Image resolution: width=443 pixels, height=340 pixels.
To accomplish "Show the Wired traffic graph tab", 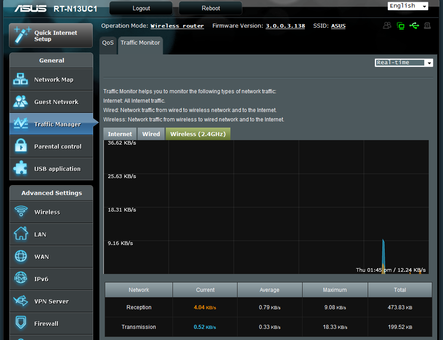I will point(151,134).
